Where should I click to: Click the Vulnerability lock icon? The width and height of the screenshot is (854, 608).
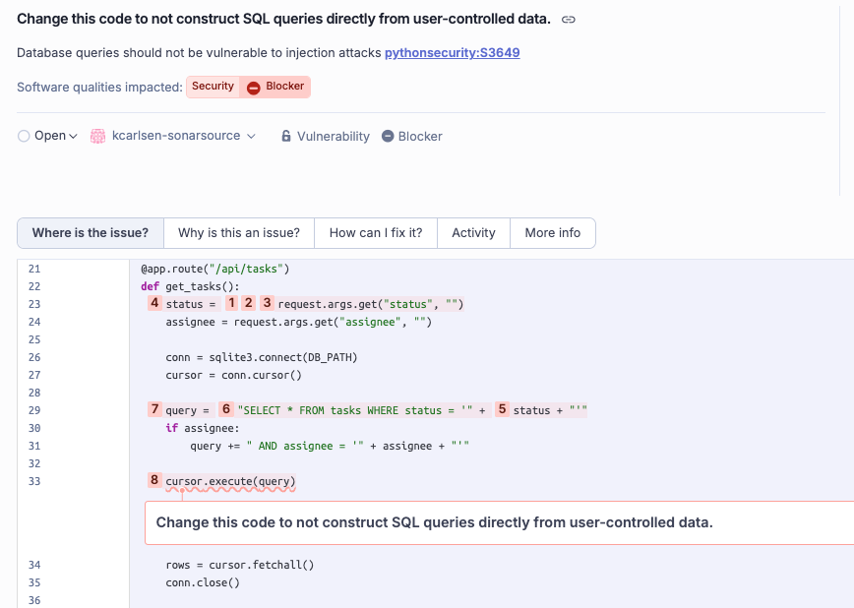(286, 137)
